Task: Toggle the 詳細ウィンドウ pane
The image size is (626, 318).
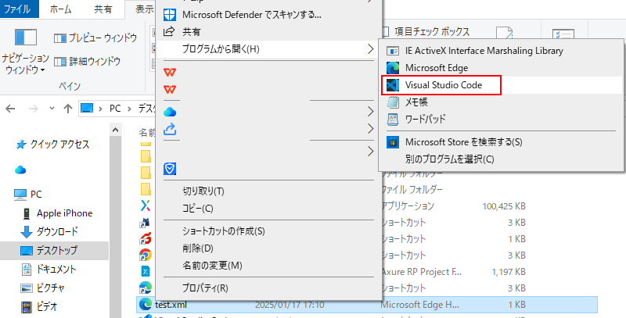Action: click(x=87, y=60)
